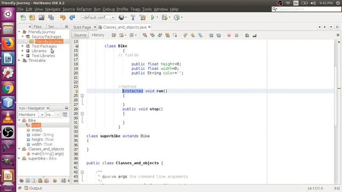342x192 pixels.
Task: Click the Open Project toolbar icon
Action: click(42, 18)
